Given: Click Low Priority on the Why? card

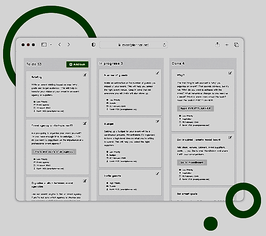Looking at the screenshot, I should click(x=188, y=116).
